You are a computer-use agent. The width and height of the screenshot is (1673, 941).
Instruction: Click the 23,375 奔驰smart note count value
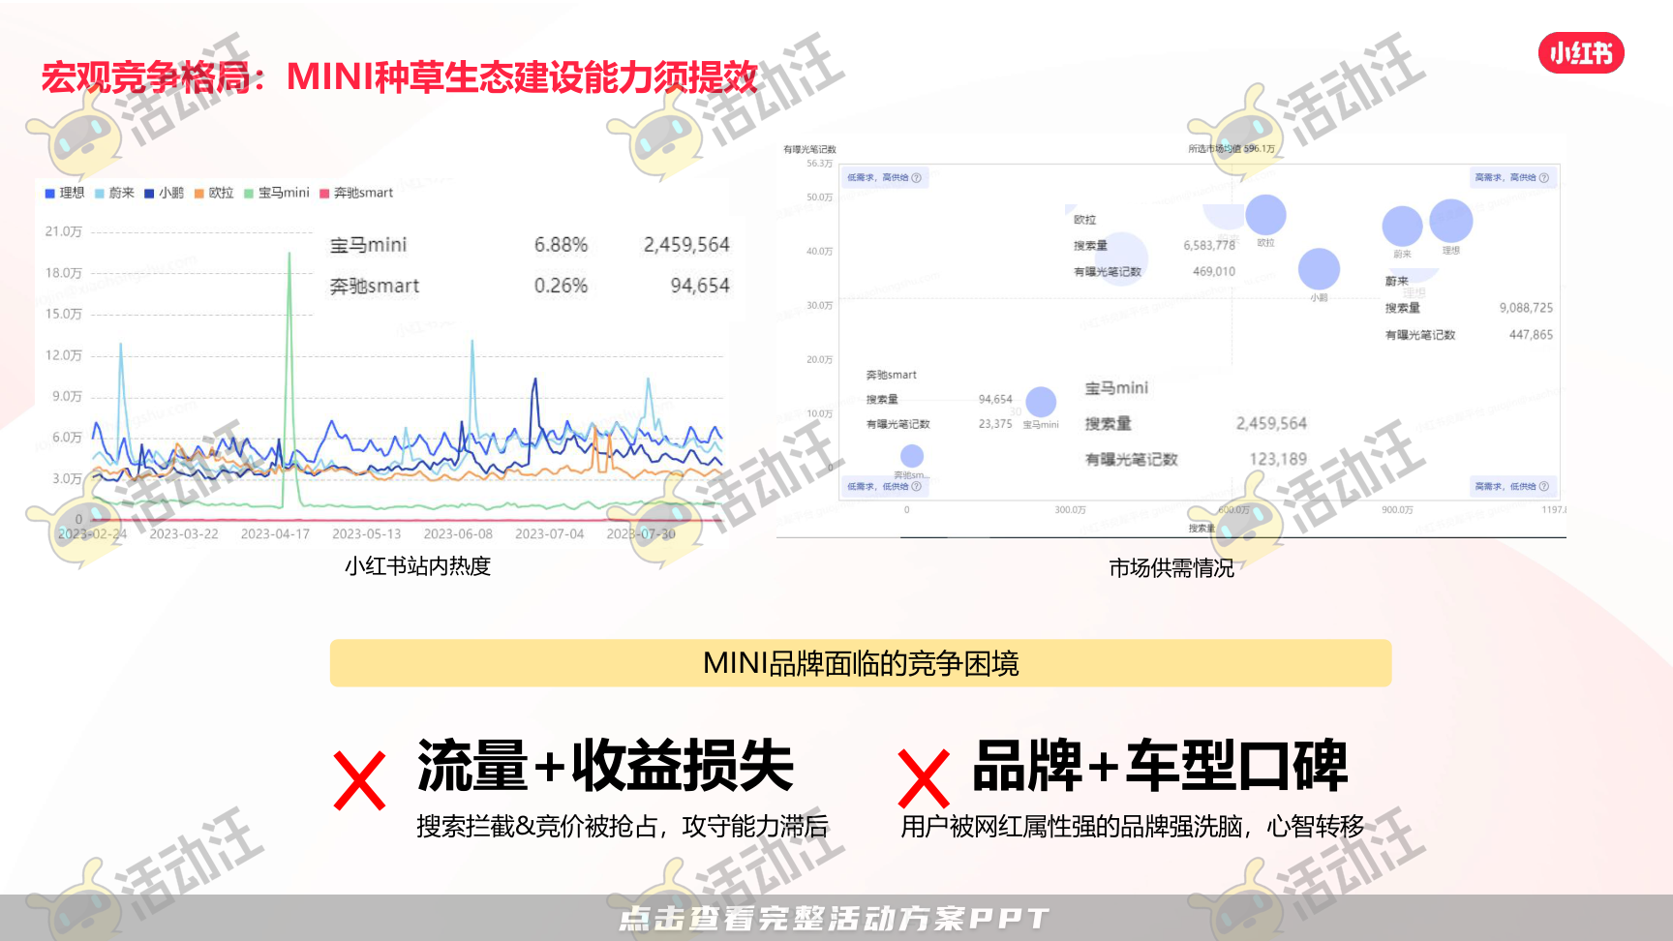click(995, 424)
